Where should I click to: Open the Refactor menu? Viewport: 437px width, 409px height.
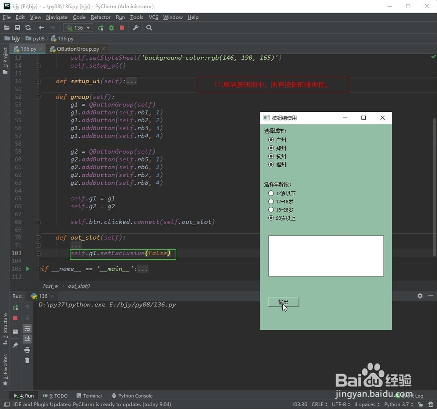(x=101, y=17)
